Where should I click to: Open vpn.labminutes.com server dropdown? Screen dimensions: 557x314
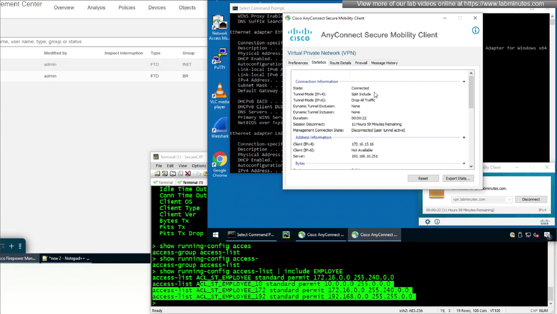click(509, 200)
